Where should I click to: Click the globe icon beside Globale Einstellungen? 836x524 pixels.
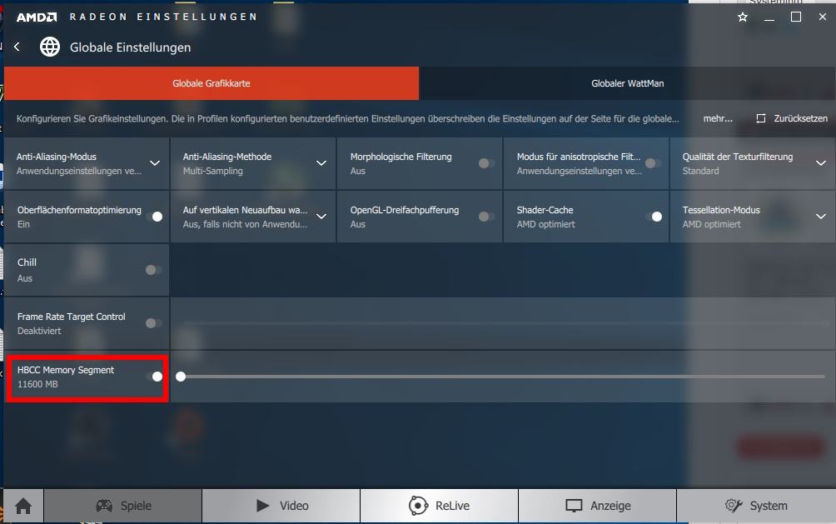(x=50, y=47)
